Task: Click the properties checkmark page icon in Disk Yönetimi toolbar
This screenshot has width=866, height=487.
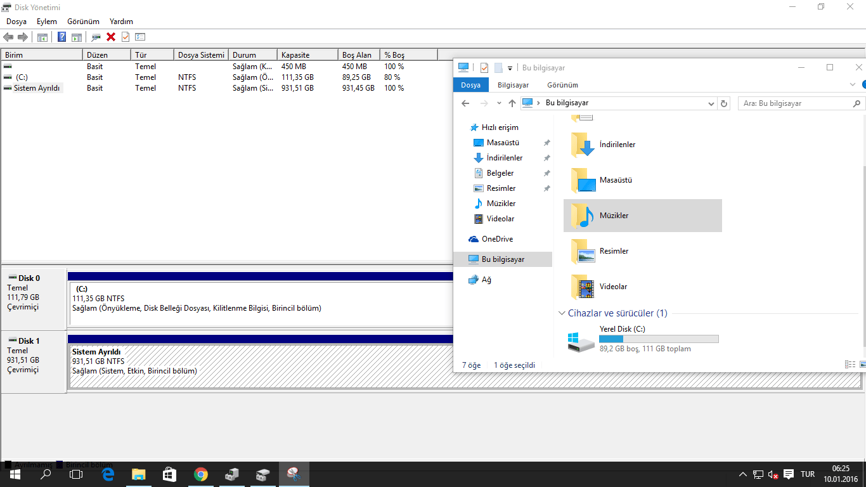Action: point(126,37)
